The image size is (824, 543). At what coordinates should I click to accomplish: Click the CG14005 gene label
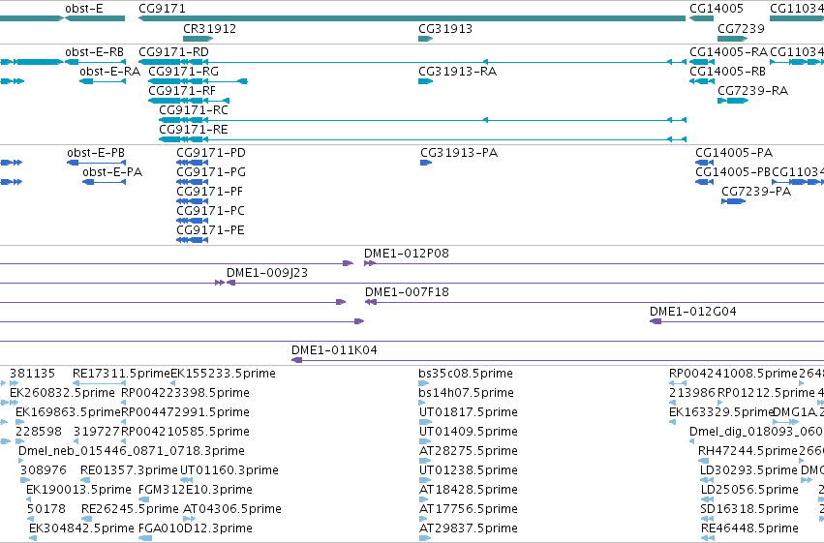coord(717,9)
